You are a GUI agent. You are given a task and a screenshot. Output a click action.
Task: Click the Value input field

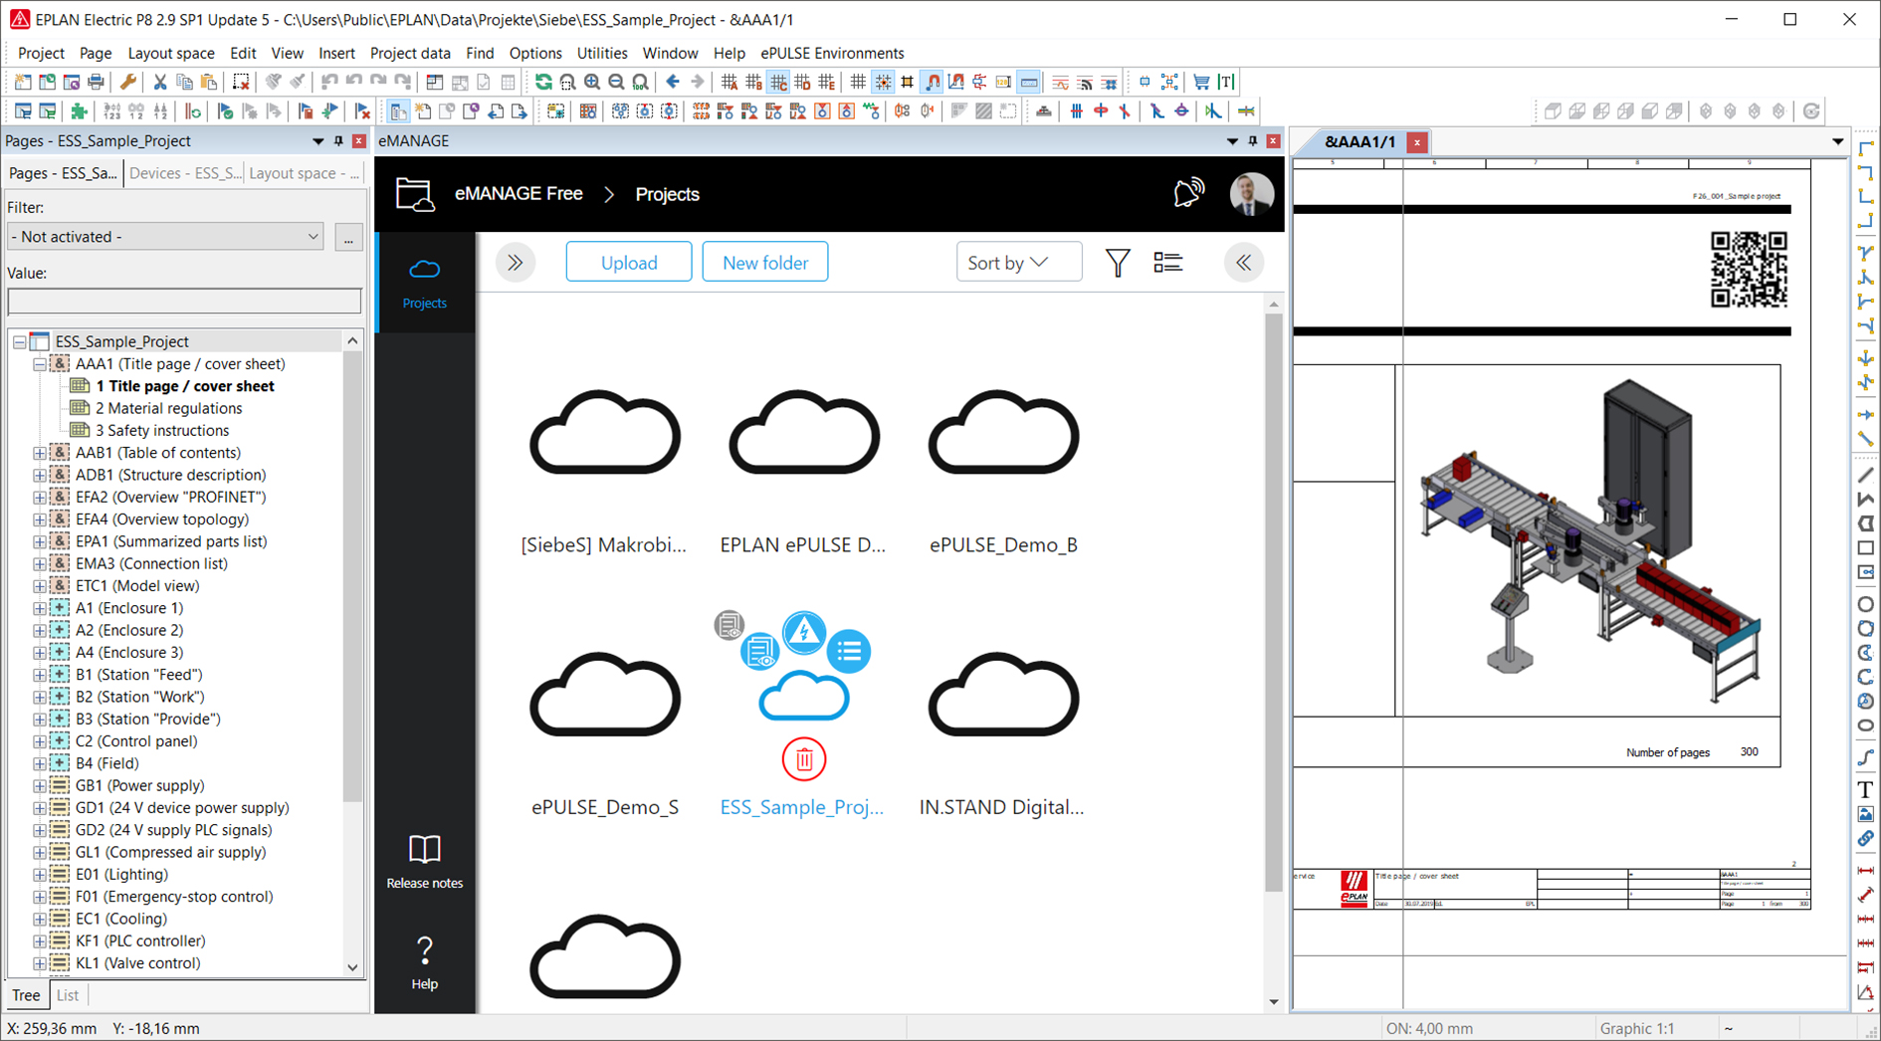[184, 301]
